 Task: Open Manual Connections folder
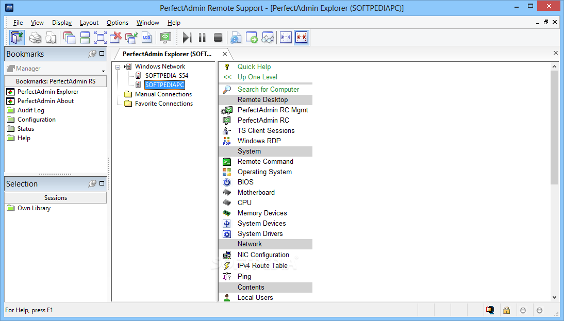click(x=163, y=94)
